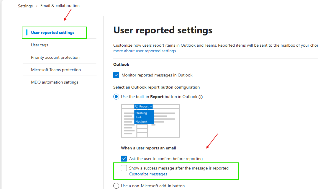
Task: Go to Microsoft Teams protection
Action: click(56, 70)
